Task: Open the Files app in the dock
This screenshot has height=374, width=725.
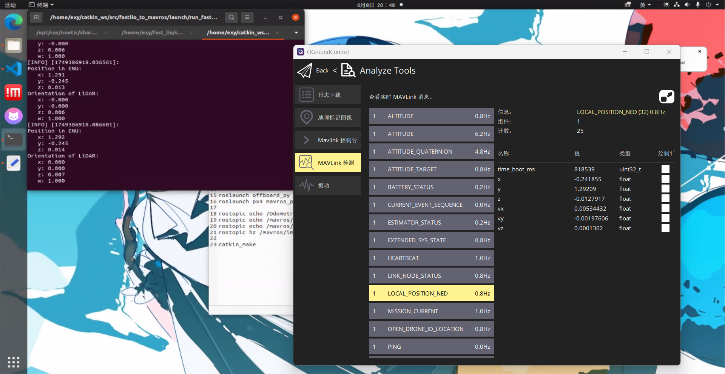Action: click(14, 45)
